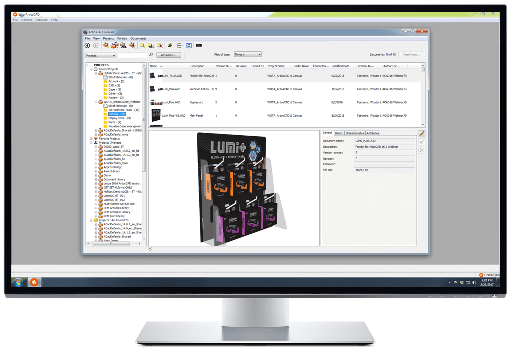Toggle the mm units indicator

tap(199, 45)
